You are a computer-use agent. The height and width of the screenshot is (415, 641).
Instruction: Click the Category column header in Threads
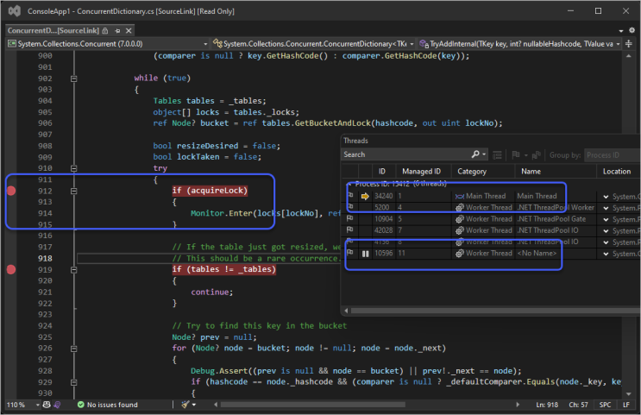pyautogui.click(x=473, y=172)
